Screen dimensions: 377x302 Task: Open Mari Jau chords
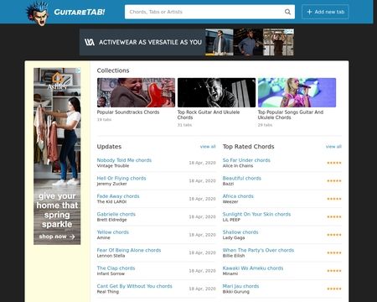click(x=240, y=286)
